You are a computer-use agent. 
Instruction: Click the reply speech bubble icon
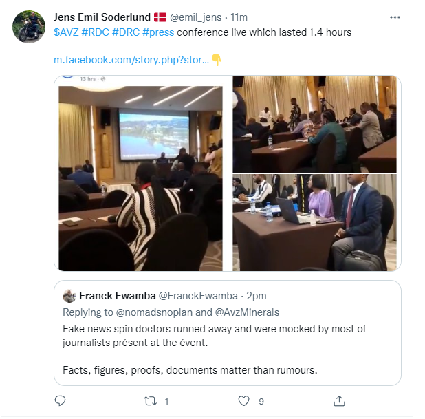tap(60, 400)
